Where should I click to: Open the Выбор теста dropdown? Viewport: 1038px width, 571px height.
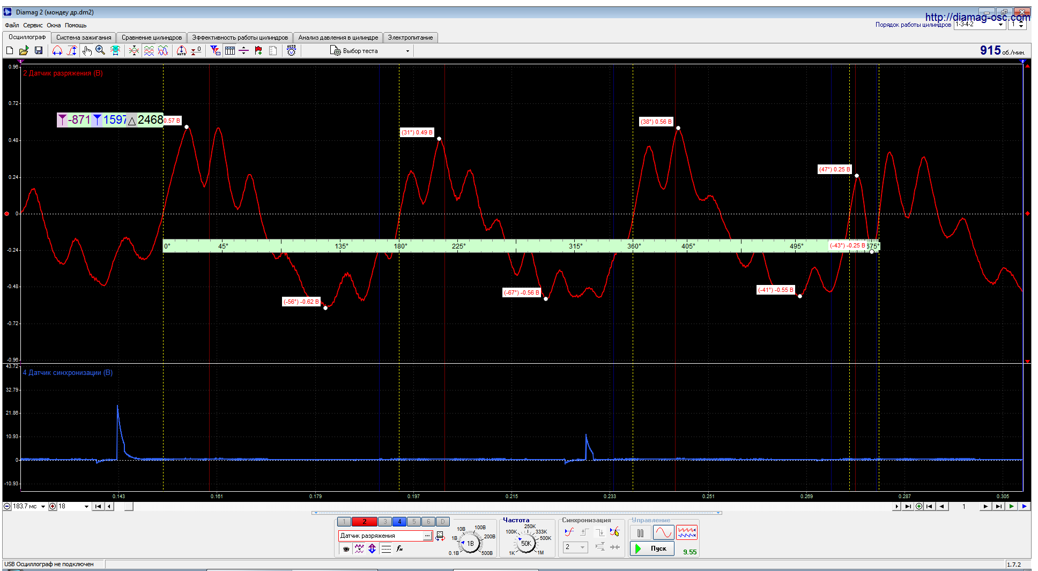click(370, 51)
